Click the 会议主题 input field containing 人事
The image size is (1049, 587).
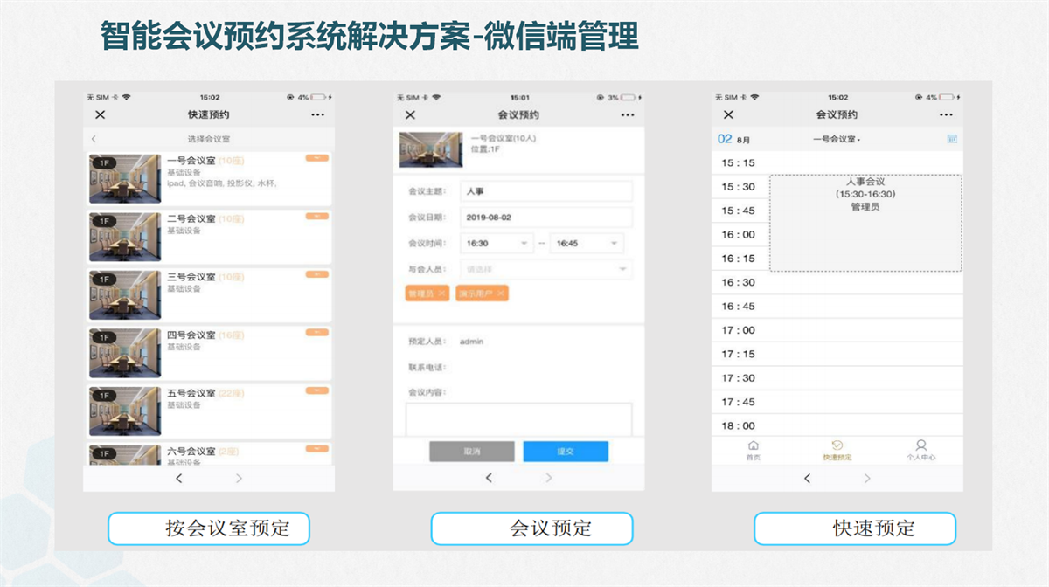(x=546, y=191)
